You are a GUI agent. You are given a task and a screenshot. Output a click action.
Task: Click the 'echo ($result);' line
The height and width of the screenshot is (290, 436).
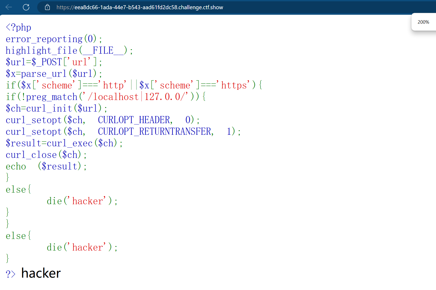(46, 166)
